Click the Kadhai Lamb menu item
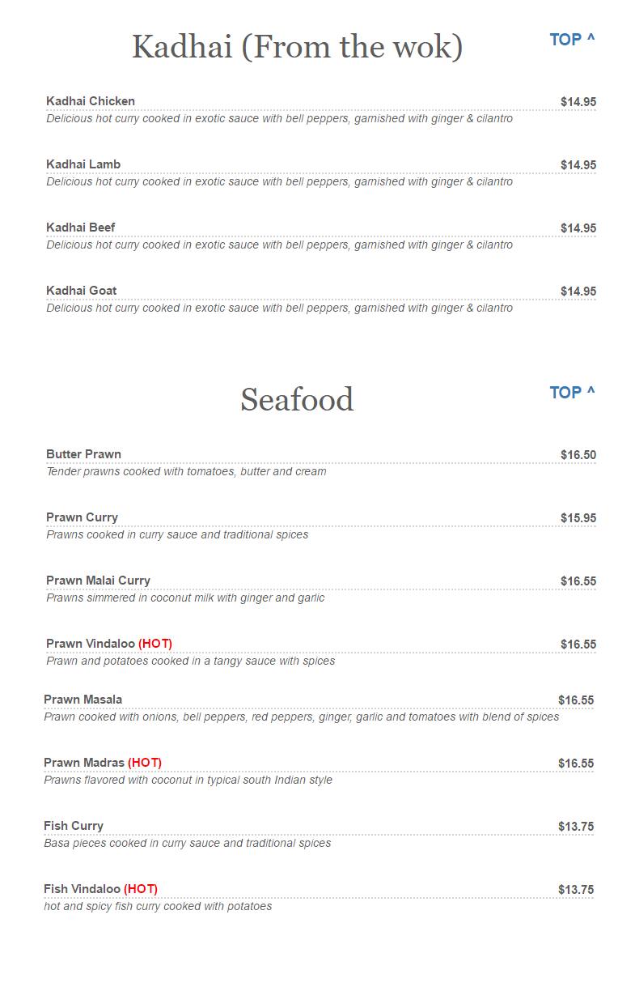Viewport: 635px width, 987px height. (83, 164)
